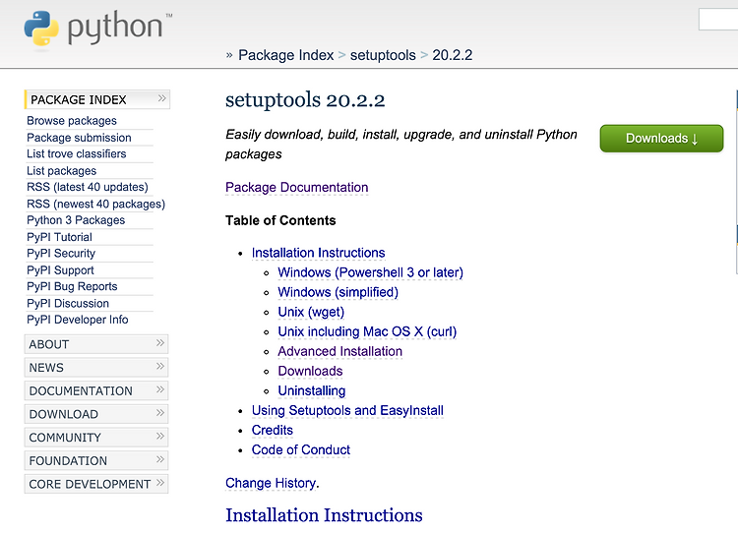Go to Package Index breadcrumb
The height and width of the screenshot is (534, 738).
285,55
